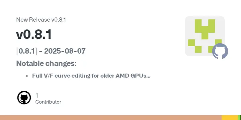The width and height of the screenshot is (241, 120).
Task: Click the GitHub Octocat badge on the logo
Action: pos(220,51)
